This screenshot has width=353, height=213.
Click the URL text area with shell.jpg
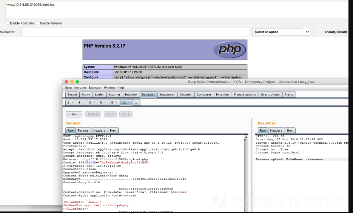point(177,10)
